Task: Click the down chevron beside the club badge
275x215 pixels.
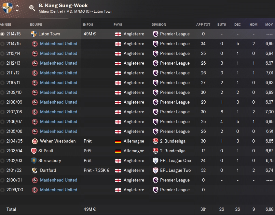Action: point(17,11)
